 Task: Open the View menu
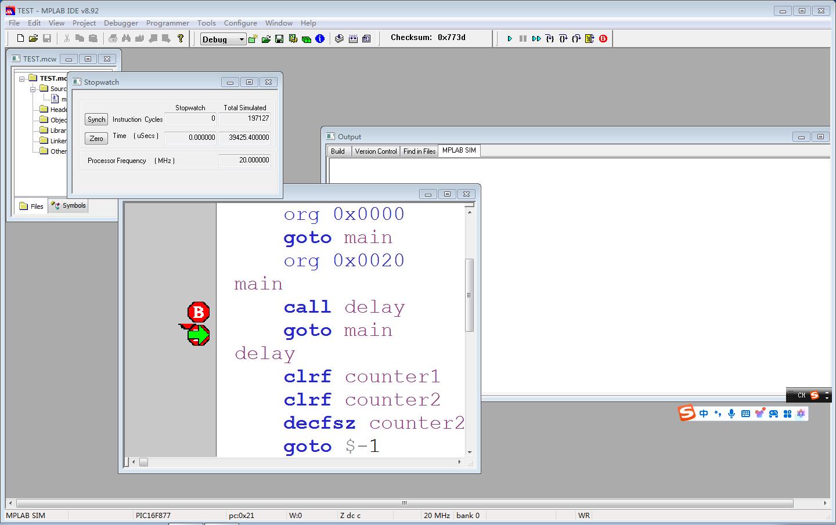56,23
